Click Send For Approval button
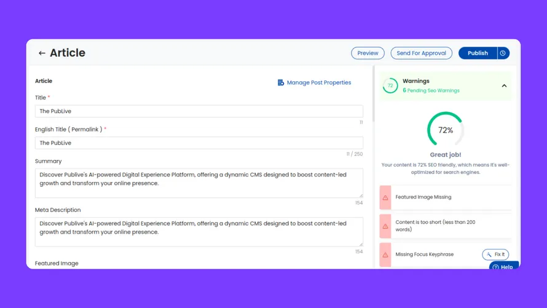Viewport: 547px width, 308px height. (x=421, y=53)
